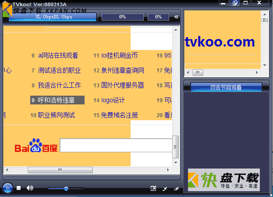Click the tvkoo banner panel scroll left arrow
The height and width of the screenshot is (197, 273).
[188, 72]
